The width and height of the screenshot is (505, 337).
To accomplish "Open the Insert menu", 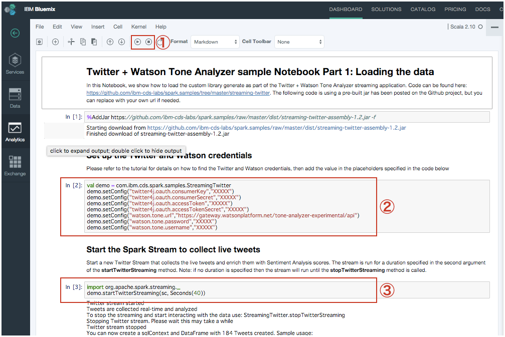I will [98, 27].
